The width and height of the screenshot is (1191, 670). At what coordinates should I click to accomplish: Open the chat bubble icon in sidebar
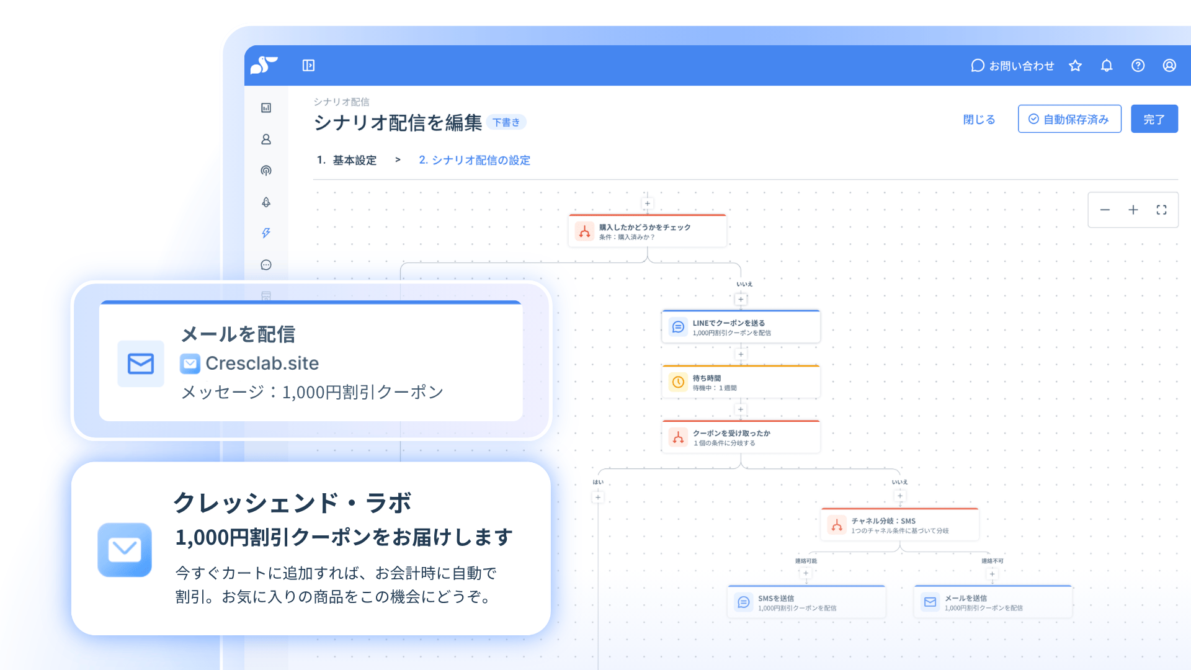266,265
